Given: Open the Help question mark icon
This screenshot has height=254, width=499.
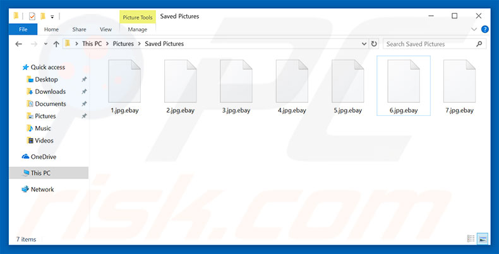Looking at the screenshot, I should [484, 30].
